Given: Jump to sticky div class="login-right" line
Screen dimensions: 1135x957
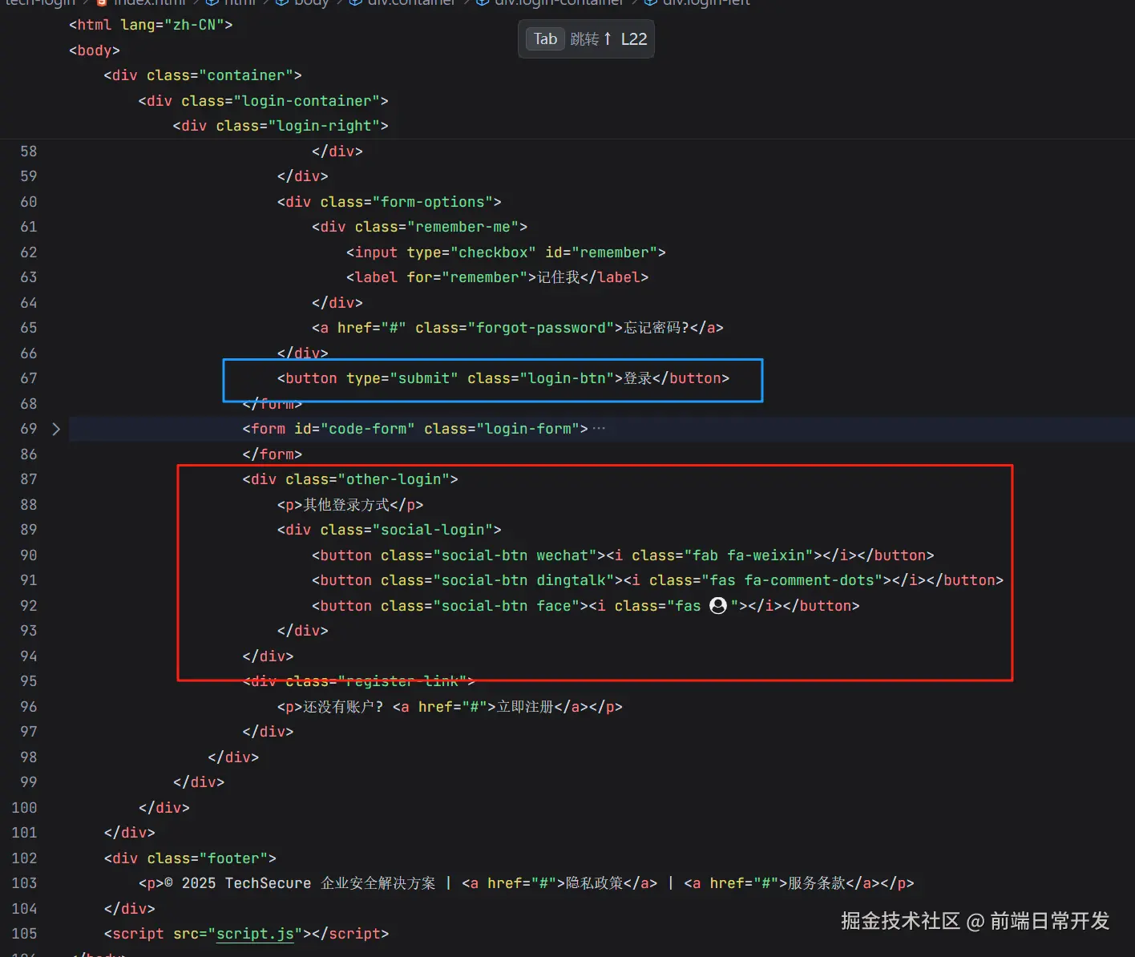Looking at the screenshot, I should click(281, 126).
